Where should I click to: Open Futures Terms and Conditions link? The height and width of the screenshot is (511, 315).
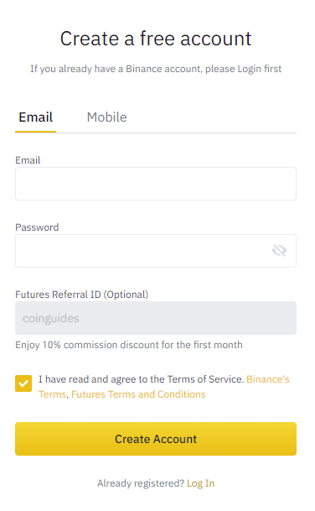(x=138, y=394)
